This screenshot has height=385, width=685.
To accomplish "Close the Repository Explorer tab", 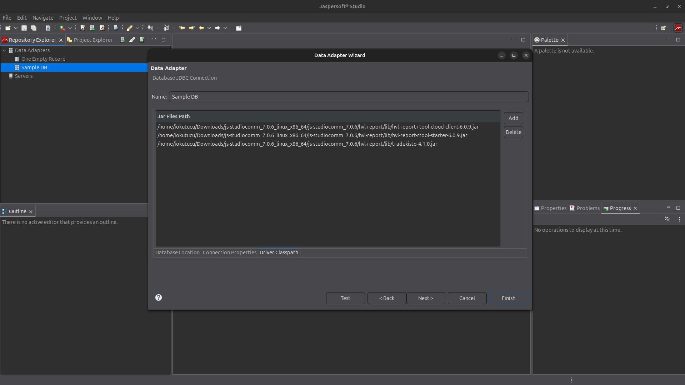I will click(61, 40).
